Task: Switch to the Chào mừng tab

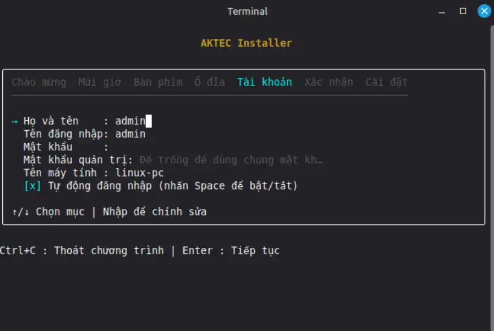Action: (39, 82)
